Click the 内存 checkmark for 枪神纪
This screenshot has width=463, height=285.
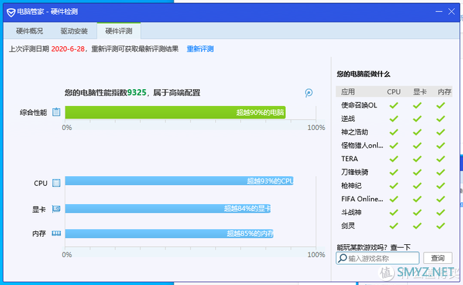click(441, 186)
